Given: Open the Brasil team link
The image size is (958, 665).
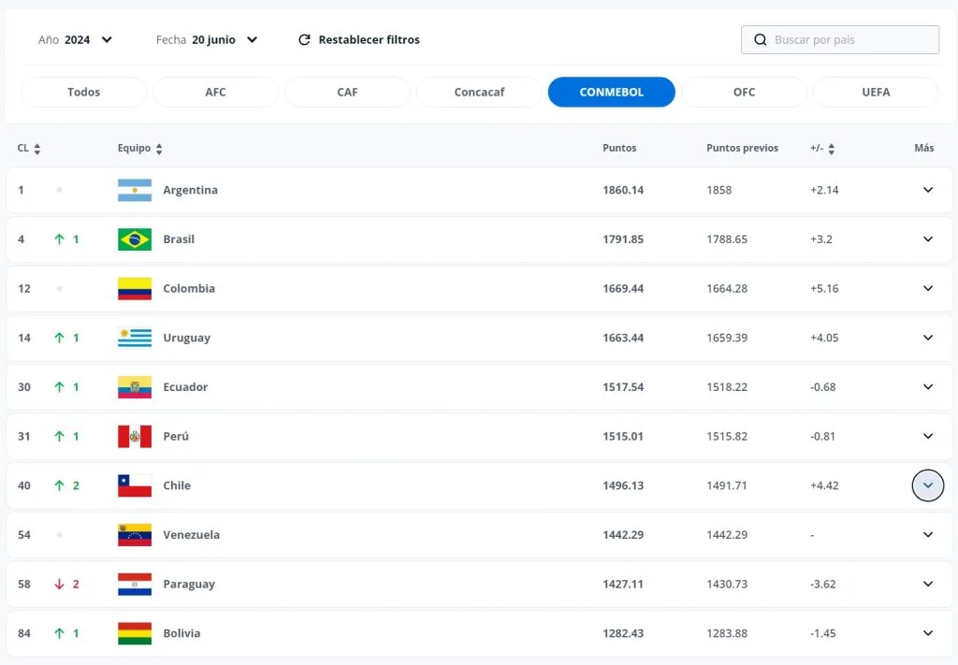Looking at the screenshot, I should 179,239.
